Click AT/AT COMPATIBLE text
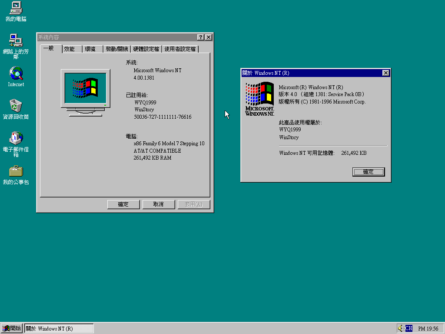The image size is (445, 334). click(157, 151)
